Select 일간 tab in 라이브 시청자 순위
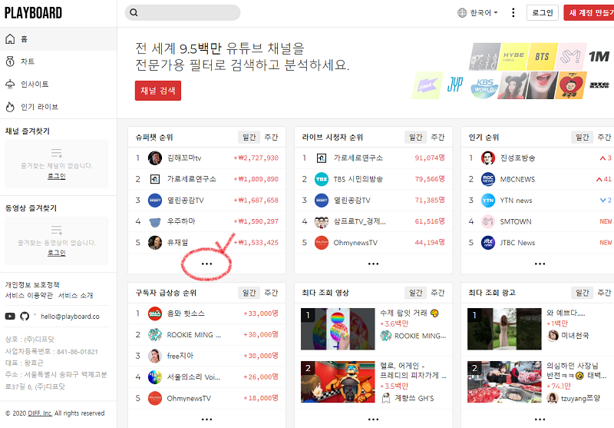Image resolution: width=614 pixels, height=428 pixels. coord(415,138)
